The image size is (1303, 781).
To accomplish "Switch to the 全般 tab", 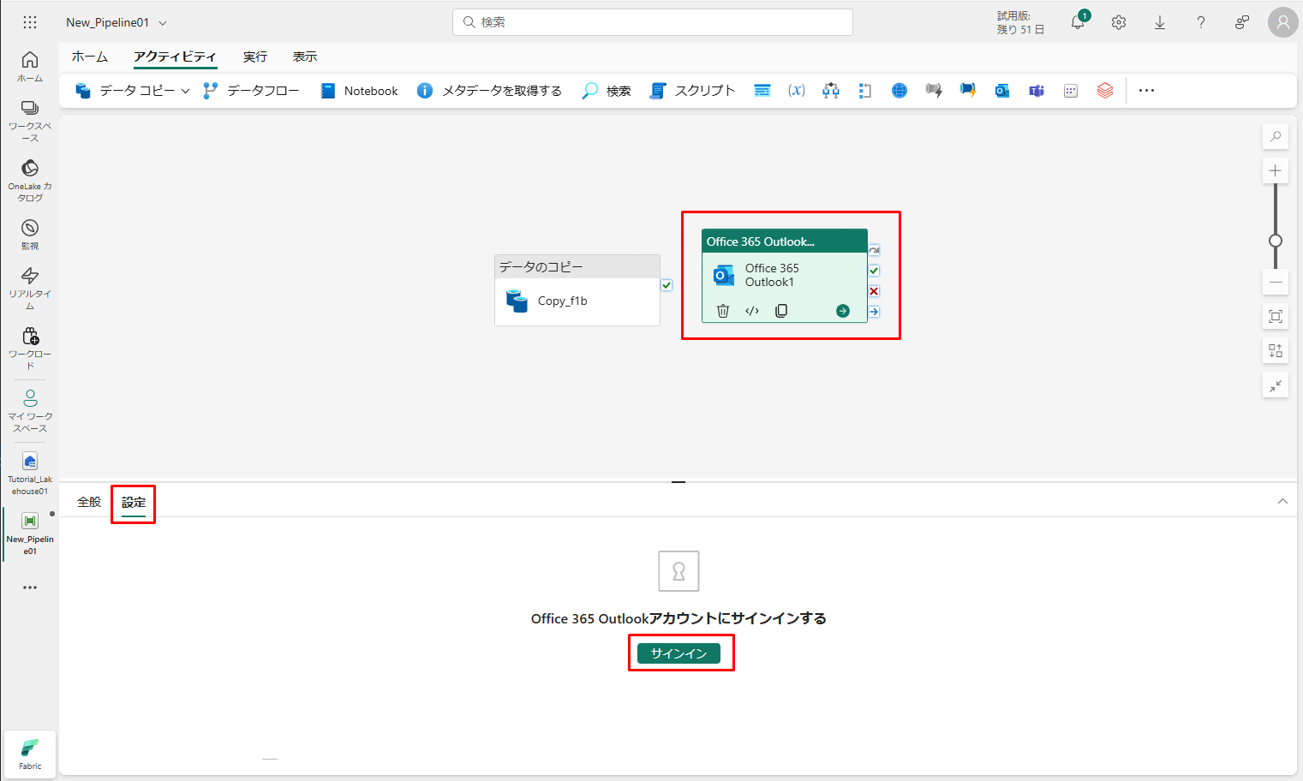I will (89, 502).
